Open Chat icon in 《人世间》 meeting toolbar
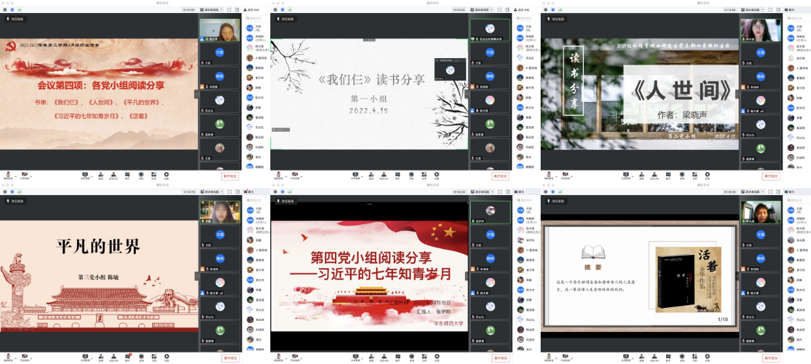 [x=667, y=175]
